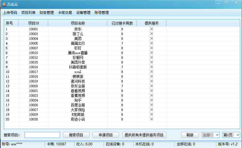Open the 上传号码 menu
This screenshot has height=148, width=242.
click(10, 13)
